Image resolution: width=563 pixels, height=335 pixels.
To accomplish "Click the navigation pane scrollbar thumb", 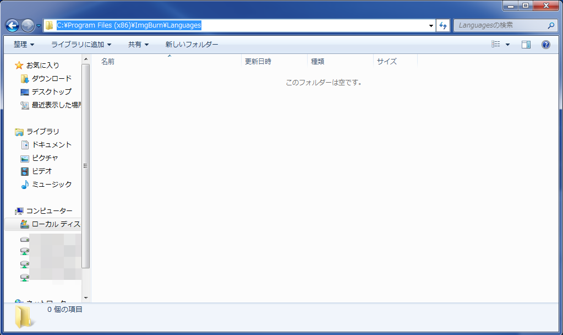I will click(x=85, y=166).
